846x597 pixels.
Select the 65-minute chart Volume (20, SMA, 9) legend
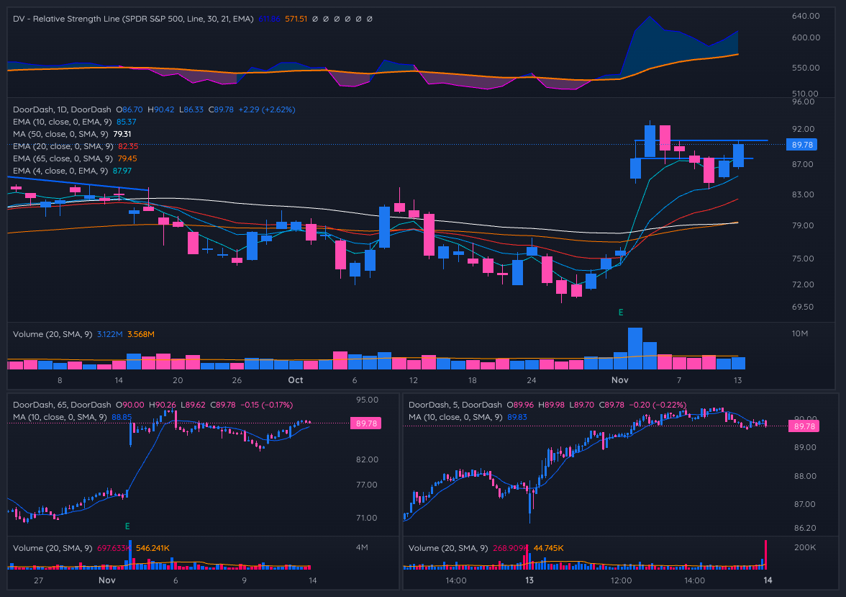[53, 548]
